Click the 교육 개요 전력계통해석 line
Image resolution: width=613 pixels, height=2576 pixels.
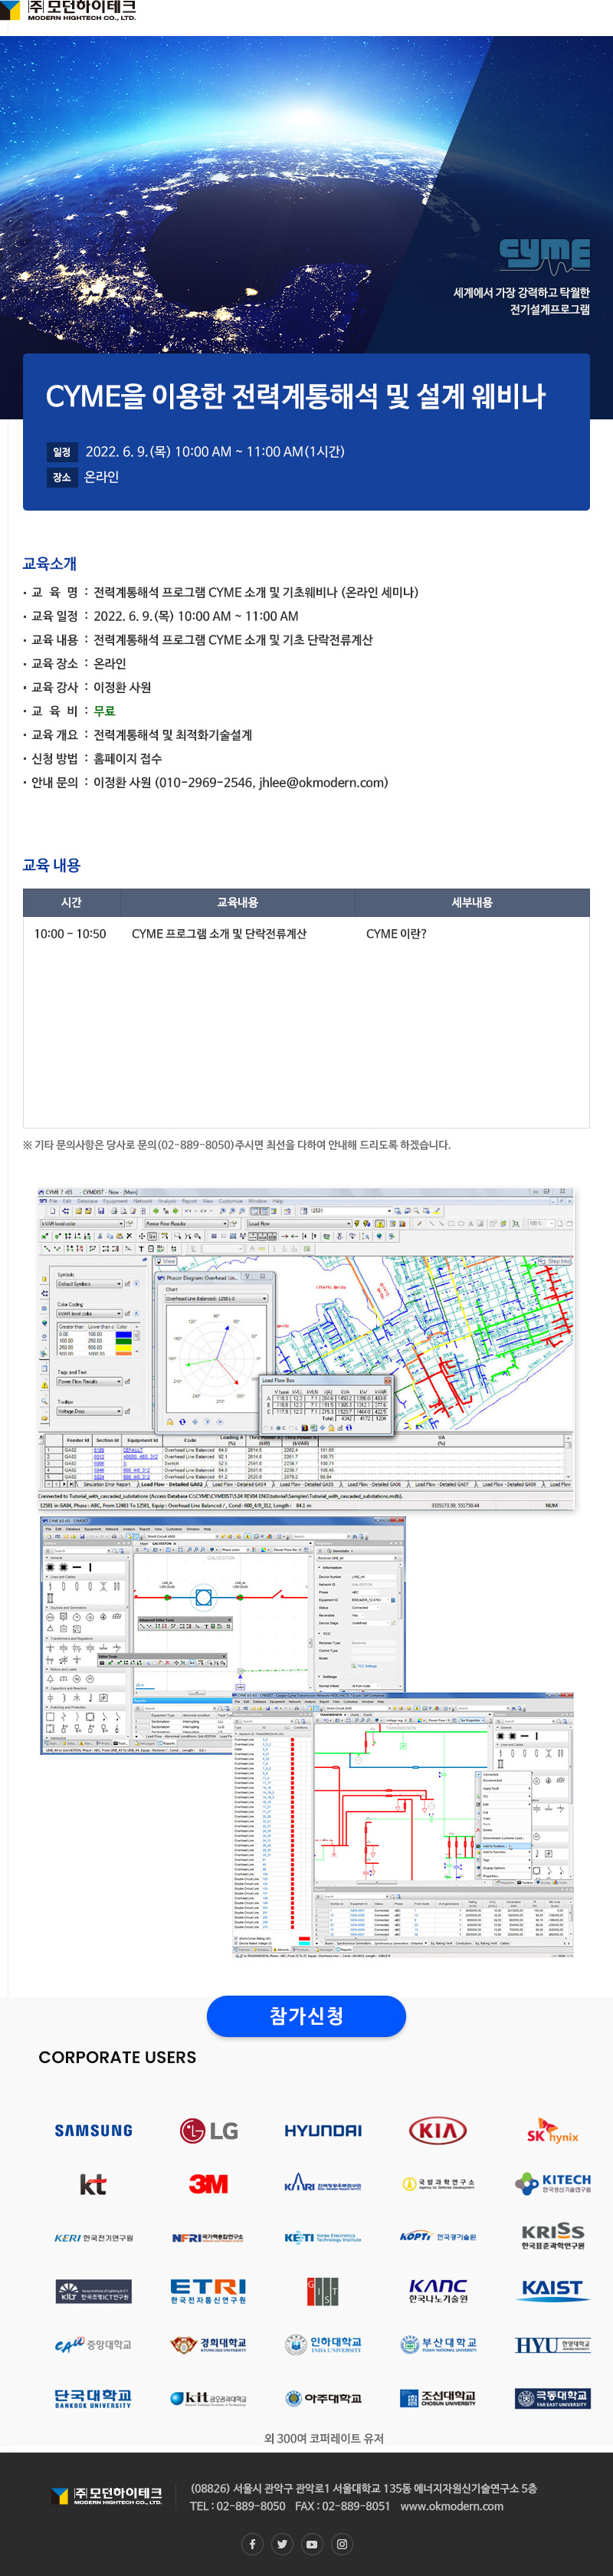(137, 735)
